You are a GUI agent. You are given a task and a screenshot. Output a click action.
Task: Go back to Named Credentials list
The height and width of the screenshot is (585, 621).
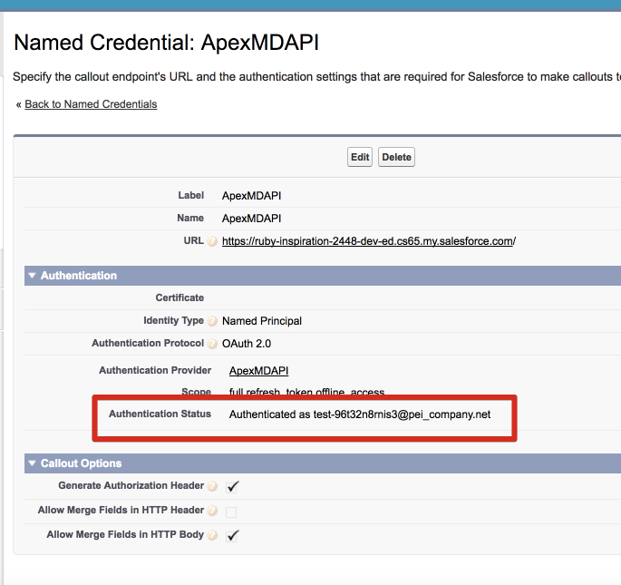pos(91,104)
